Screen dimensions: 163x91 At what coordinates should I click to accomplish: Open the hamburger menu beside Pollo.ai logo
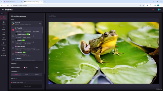click(3, 10)
